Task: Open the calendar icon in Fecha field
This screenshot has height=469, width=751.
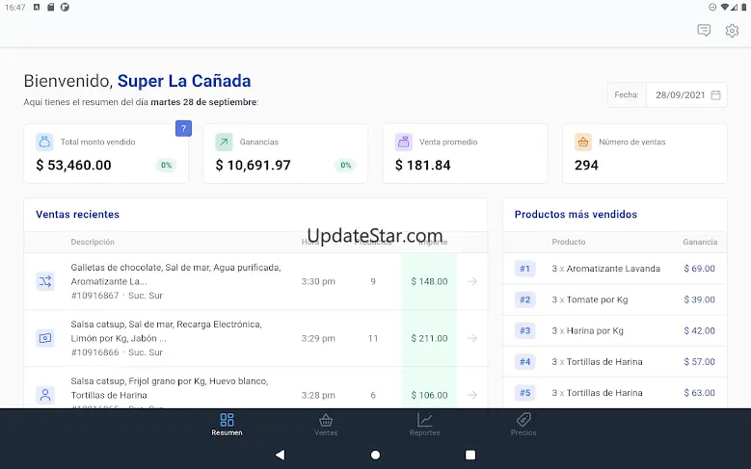Action: point(715,94)
